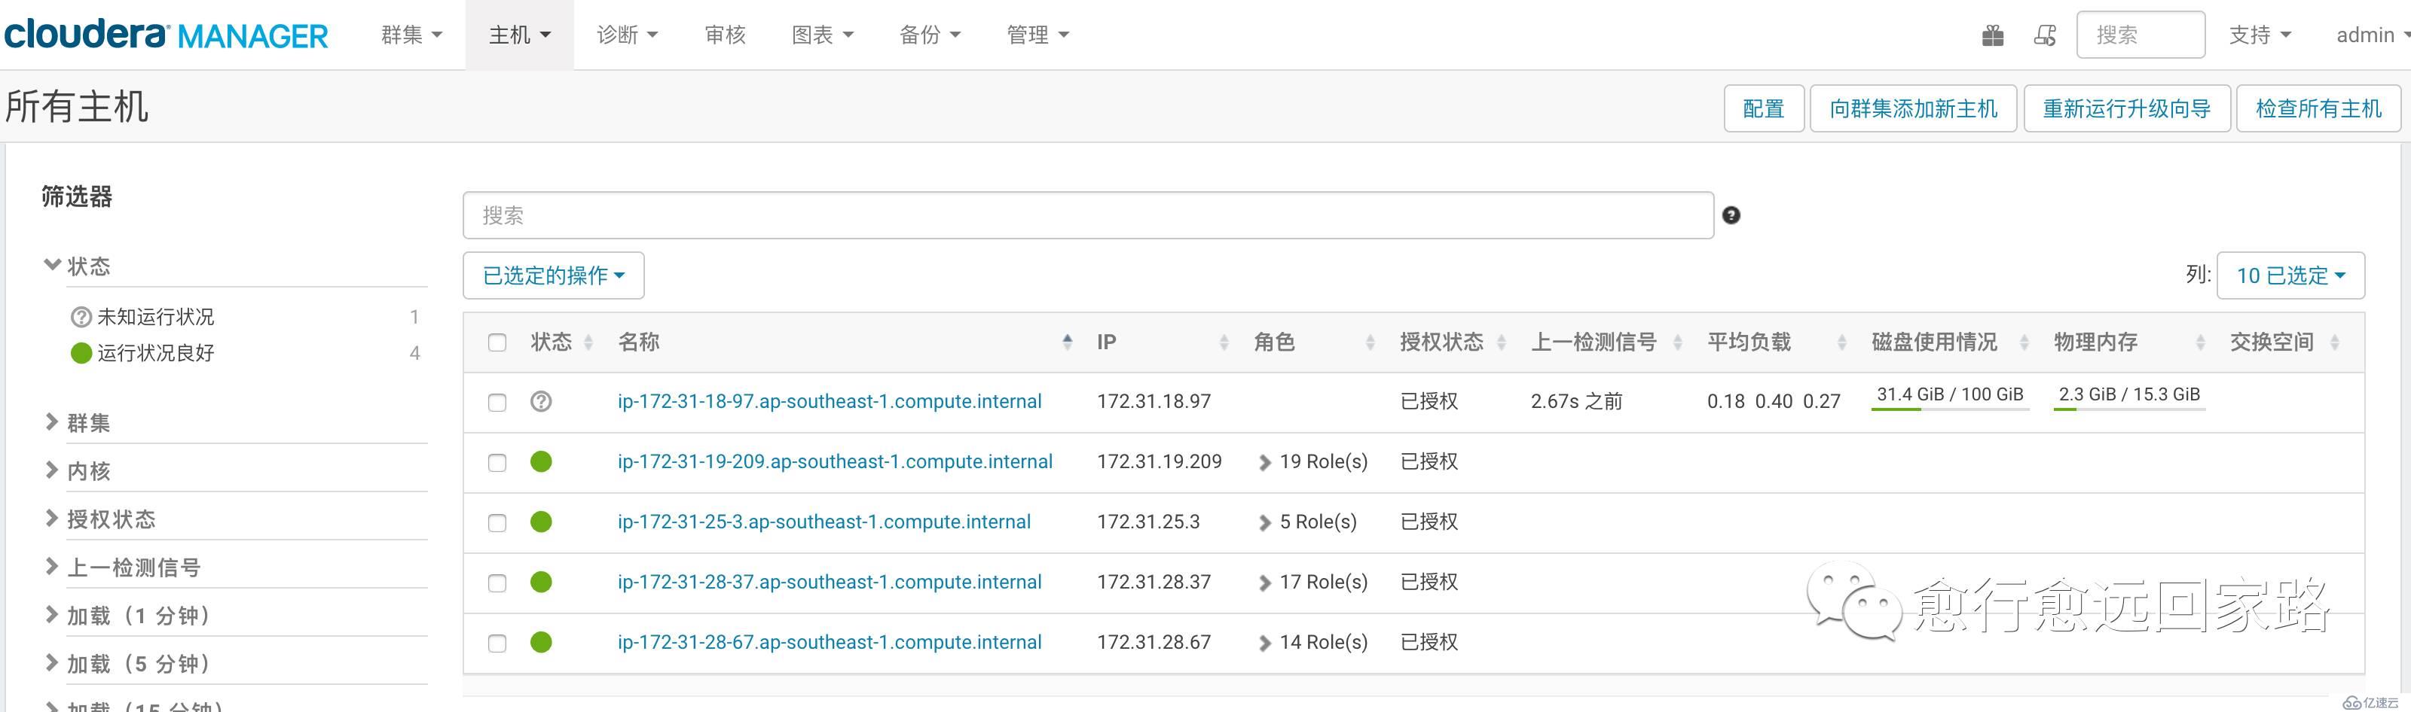Click disk usage bar 31.4 GiB / 100 GiB
Image resolution: width=2411 pixels, height=712 pixels.
tap(1950, 399)
